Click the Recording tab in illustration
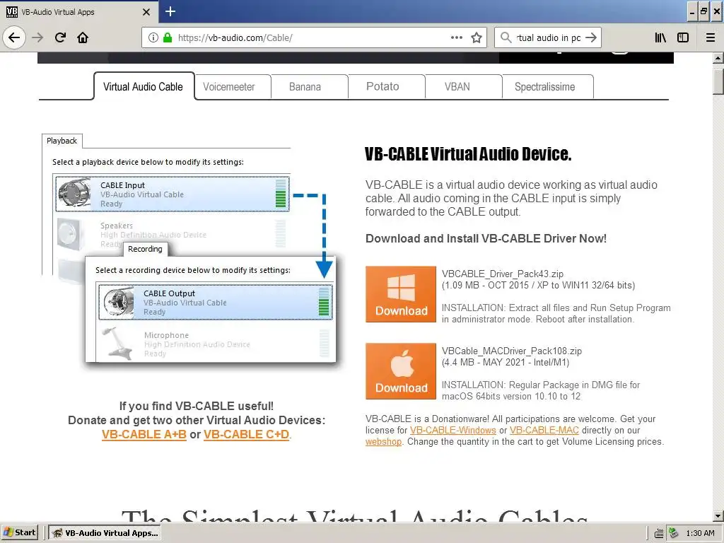 (x=145, y=249)
